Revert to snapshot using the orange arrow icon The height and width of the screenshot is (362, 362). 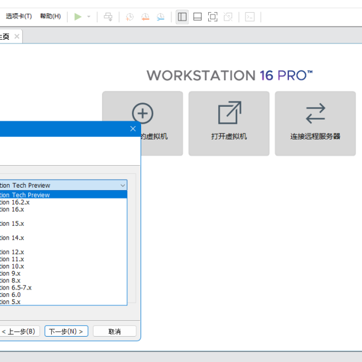coord(145,17)
